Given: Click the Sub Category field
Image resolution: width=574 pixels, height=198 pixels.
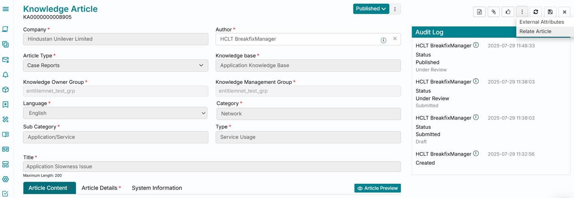Looking at the screenshot, I should point(115,137).
